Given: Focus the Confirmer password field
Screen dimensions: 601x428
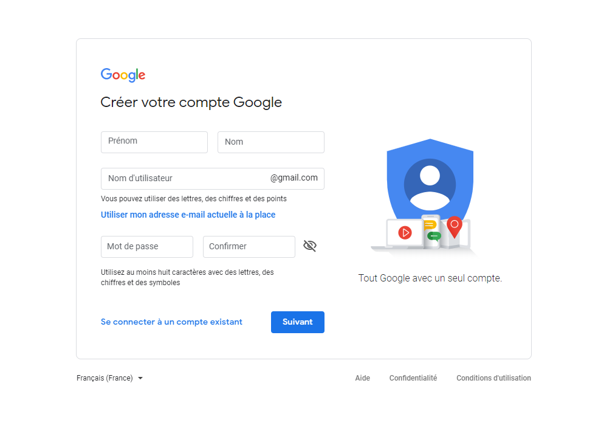Looking at the screenshot, I should pyautogui.click(x=249, y=247).
